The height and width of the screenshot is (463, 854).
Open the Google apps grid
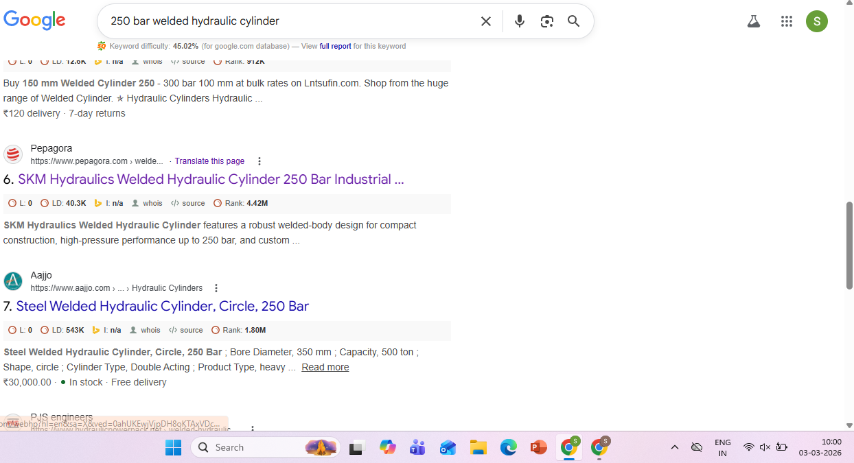point(787,21)
